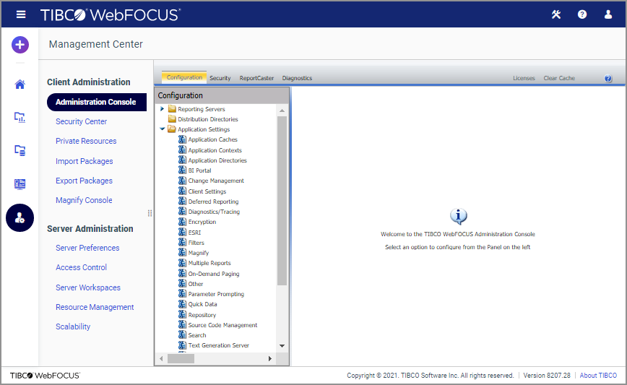Open the user profile menu
Screen dimensions: 627x385
pyautogui.click(x=608, y=14)
